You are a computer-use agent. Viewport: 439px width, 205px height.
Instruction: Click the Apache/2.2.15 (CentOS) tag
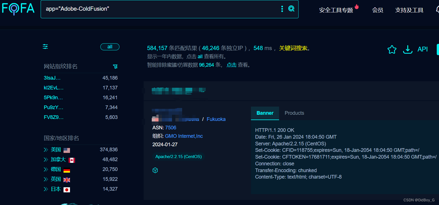(x=178, y=157)
